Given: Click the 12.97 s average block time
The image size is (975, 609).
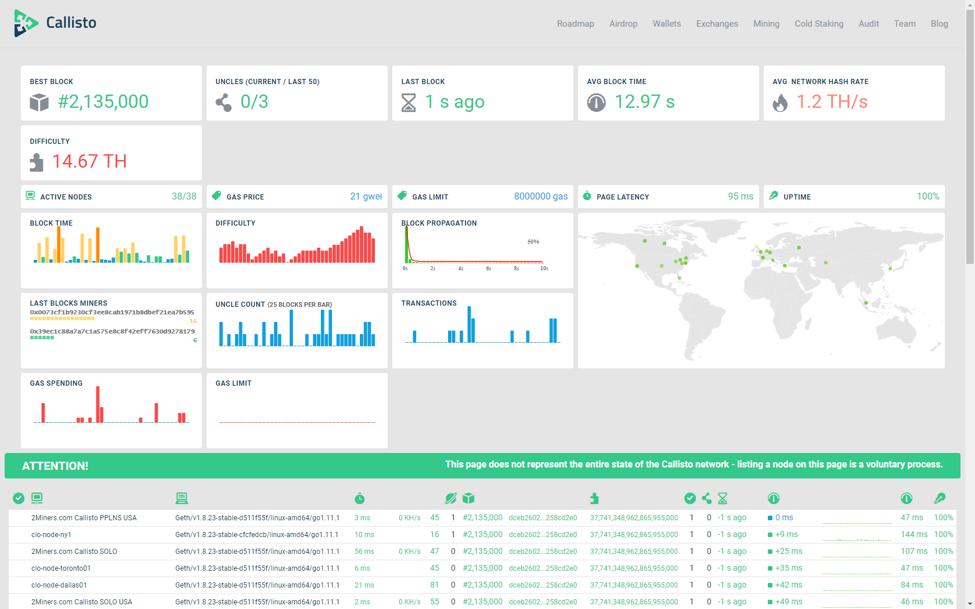Looking at the screenshot, I should pos(645,102).
